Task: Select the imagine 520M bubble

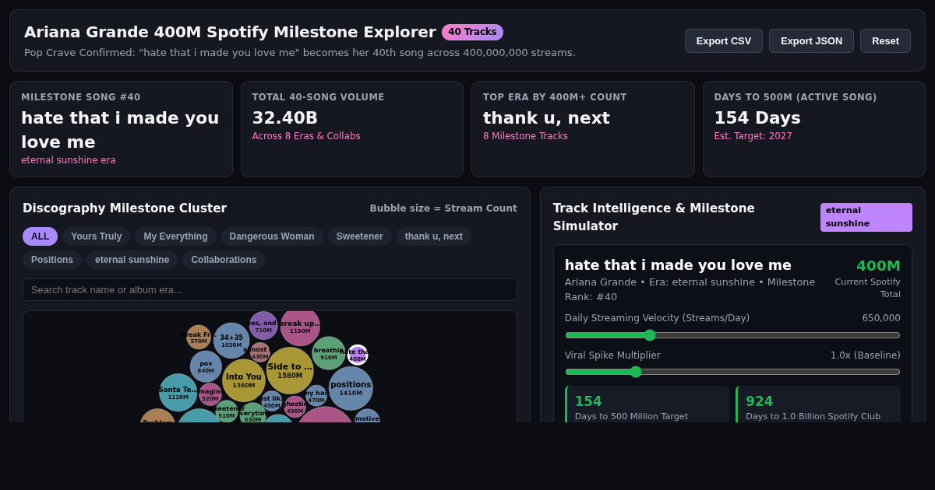Action: tap(210, 394)
